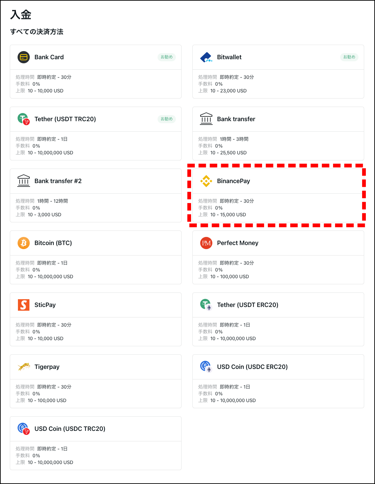Click the USD Coin USDC ERC20 icon
Image resolution: width=375 pixels, height=484 pixels.
[206, 367]
